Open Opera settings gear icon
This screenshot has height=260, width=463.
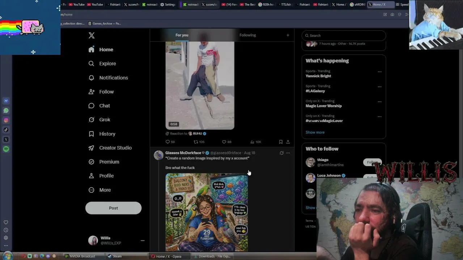tap(6, 238)
